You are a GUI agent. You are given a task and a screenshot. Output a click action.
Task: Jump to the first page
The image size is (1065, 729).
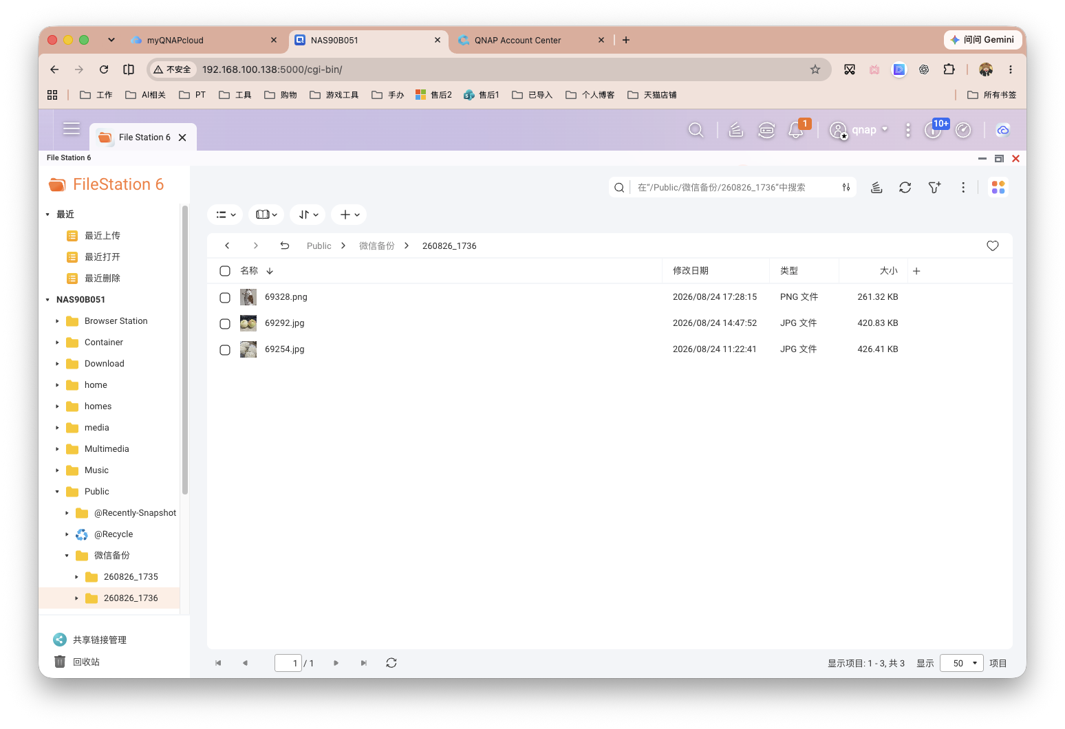(x=218, y=663)
